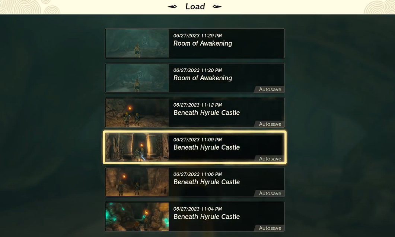Click the right ornament beside Load title
Viewport: 395px width, 237px height.
coord(217,7)
